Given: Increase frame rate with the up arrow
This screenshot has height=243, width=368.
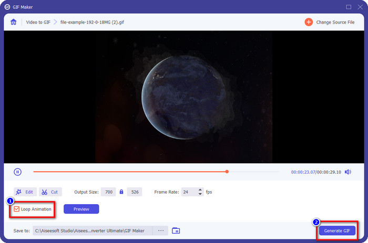Looking at the screenshot, I should pos(200,190).
